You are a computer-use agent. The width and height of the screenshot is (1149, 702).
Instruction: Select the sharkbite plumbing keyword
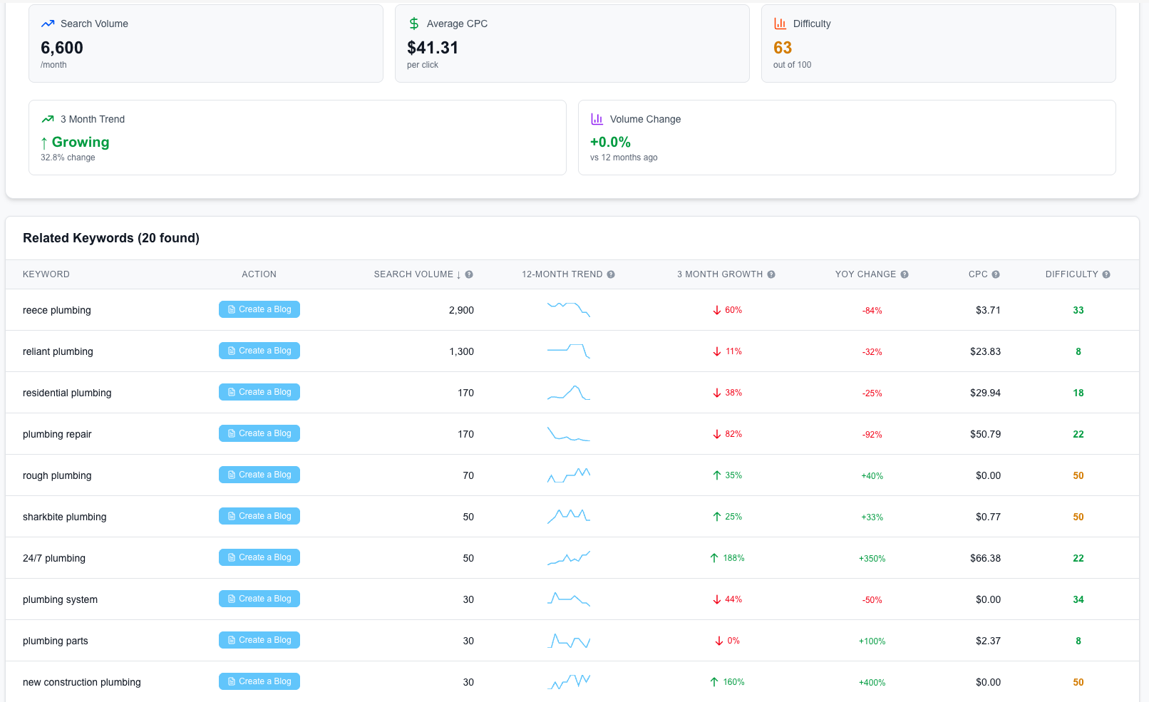click(65, 516)
